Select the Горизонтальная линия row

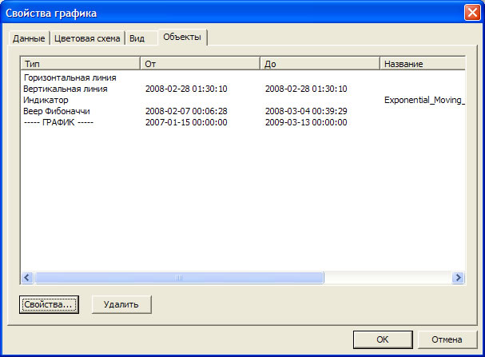click(x=71, y=77)
